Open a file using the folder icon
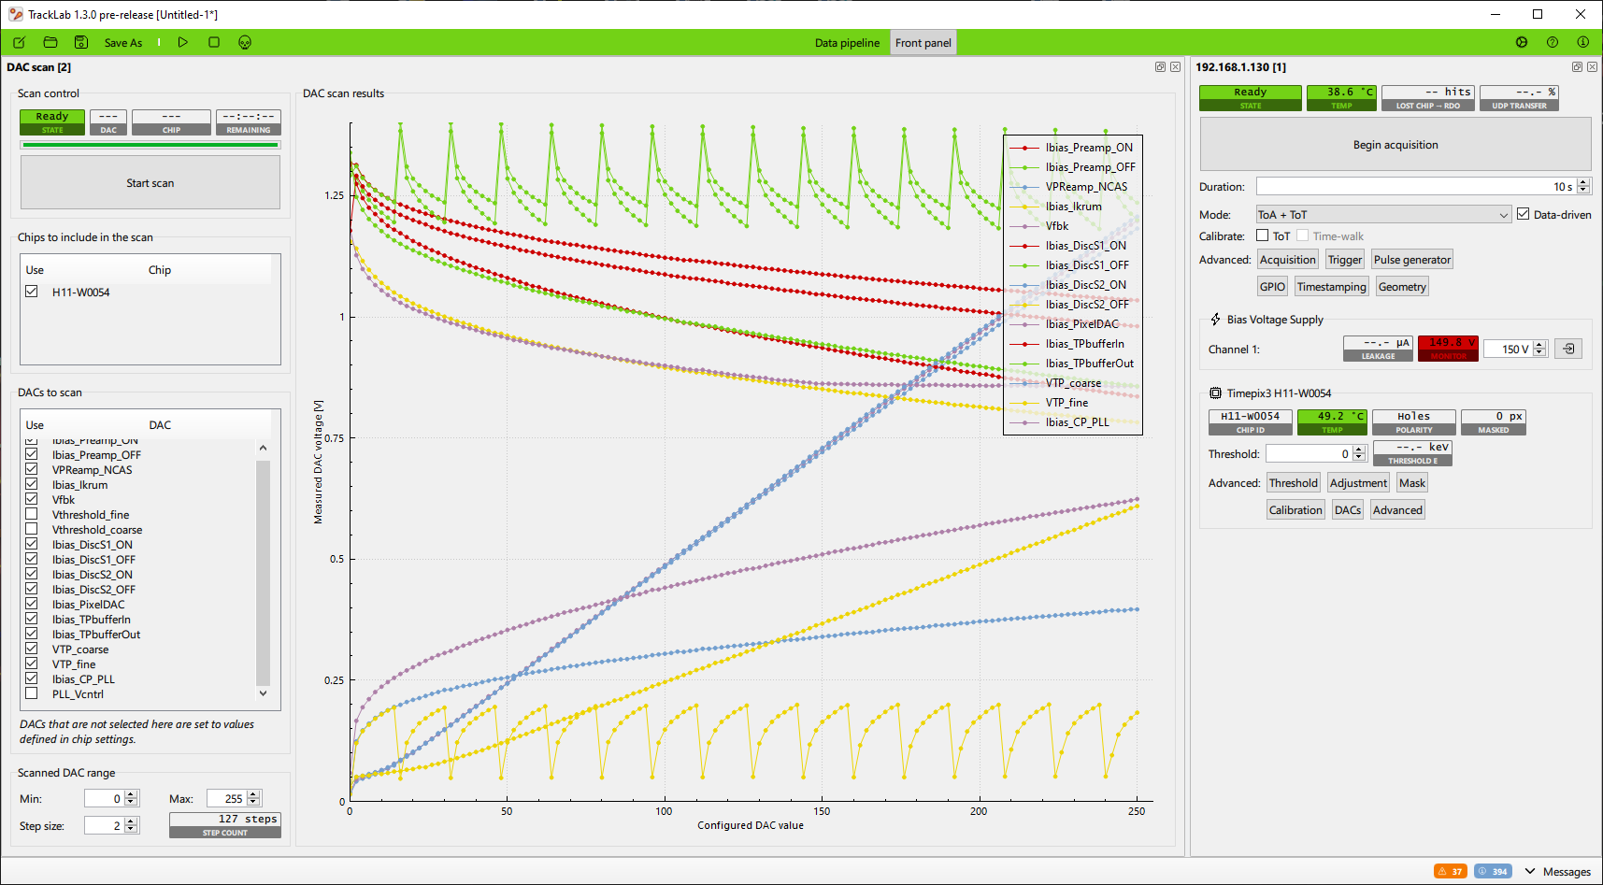This screenshot has width=1603, height=885. (50, 42)
